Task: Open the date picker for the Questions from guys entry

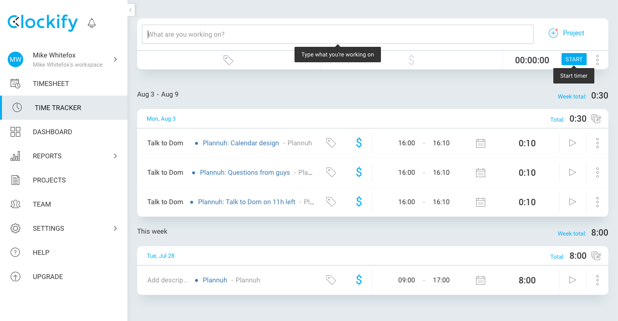Action: coord(480,172)
